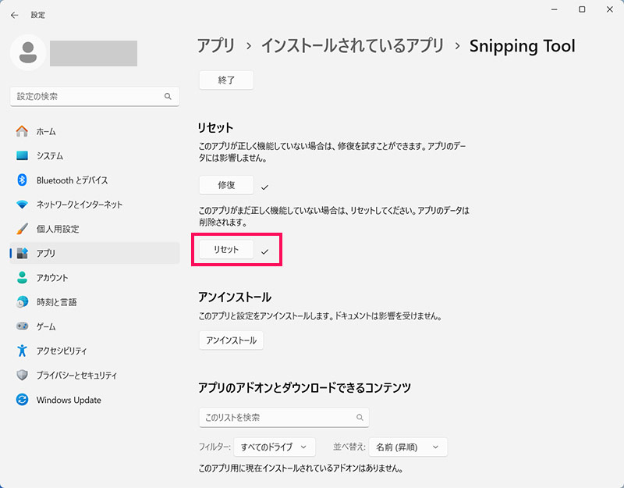The image size is (624, 488).
Task: Open アカウント person icon
Action: pos(22,277)
